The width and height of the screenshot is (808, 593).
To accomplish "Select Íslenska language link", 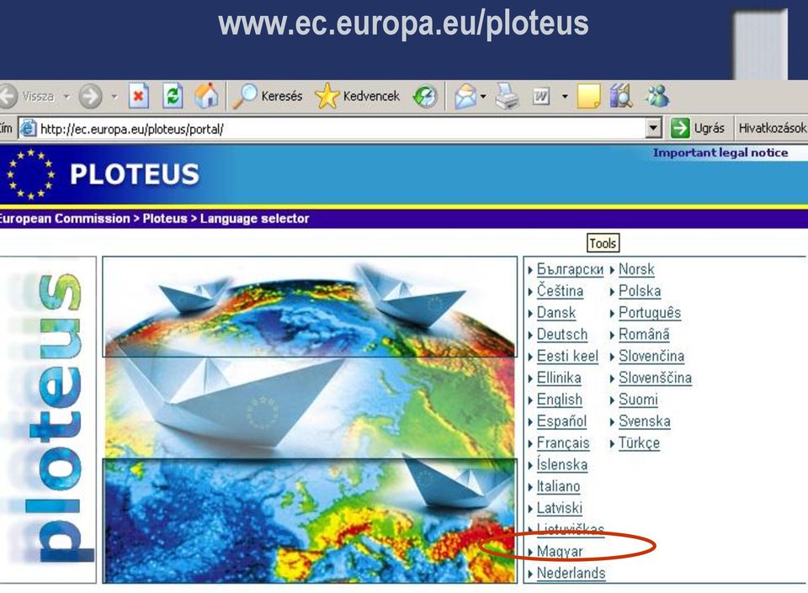I will [x=562, y=465].
